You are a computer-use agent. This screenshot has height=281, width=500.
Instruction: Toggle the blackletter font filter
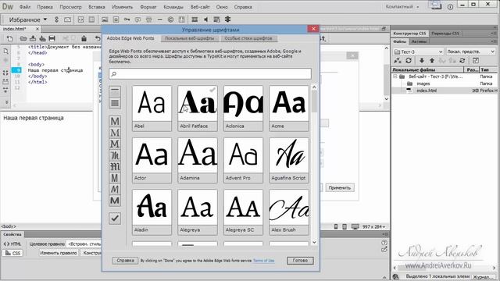[115, 166]
